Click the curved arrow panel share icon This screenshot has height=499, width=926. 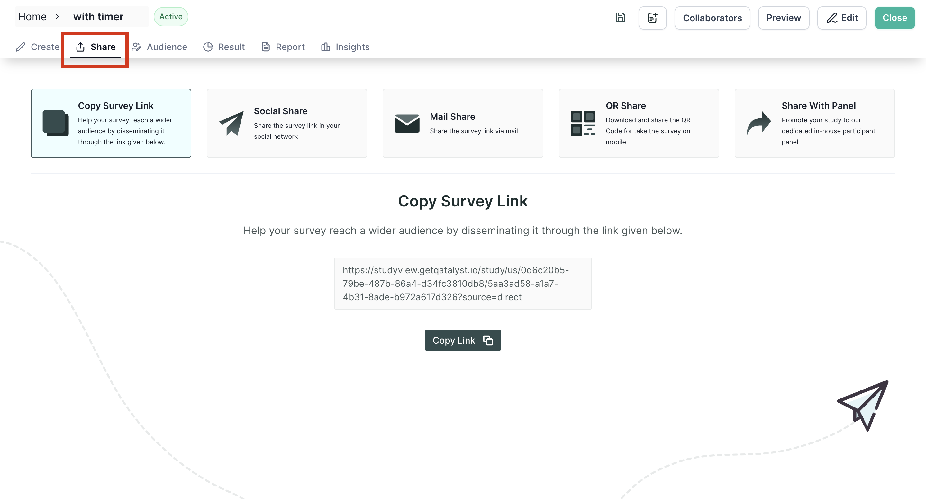tap(759, 123)
